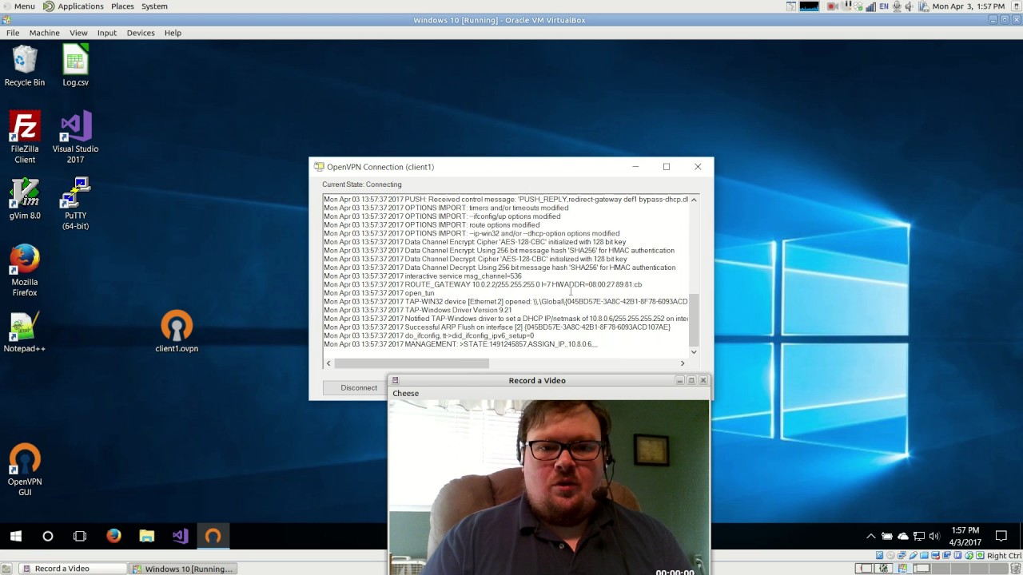
Task: Launch Visual Studio 2017 desktop shortcut
Action: click(75, 137)
